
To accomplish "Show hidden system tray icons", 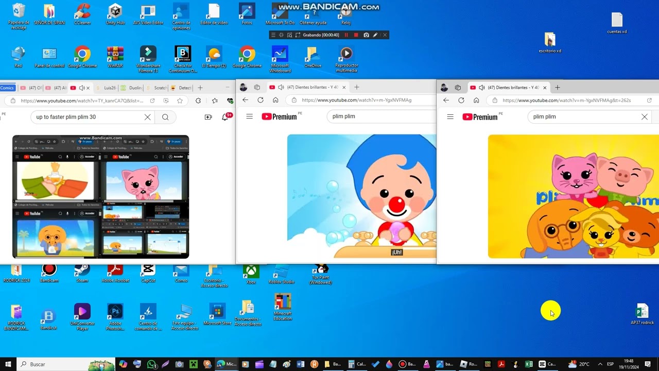I will tap(600, 364).
